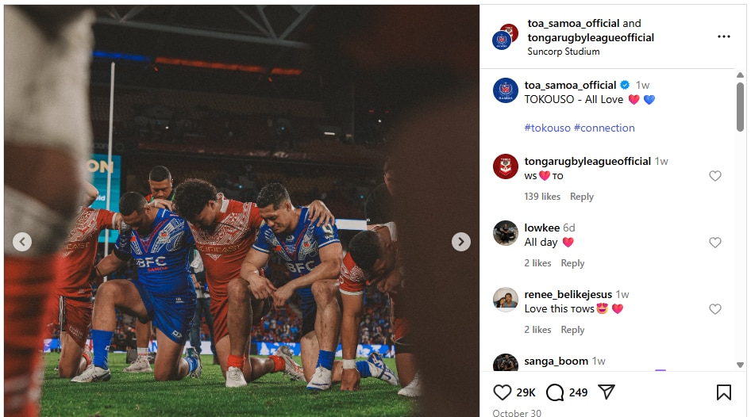Open the three-dots more options menu
Image resolution: width=751 pixels, height=417 pixels.
pyautogui.click(x=724, y=36)
